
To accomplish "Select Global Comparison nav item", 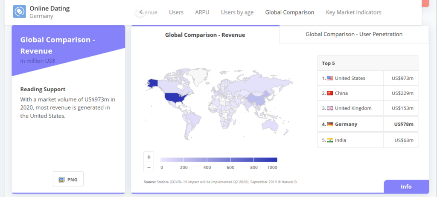I will coord(290,12).
